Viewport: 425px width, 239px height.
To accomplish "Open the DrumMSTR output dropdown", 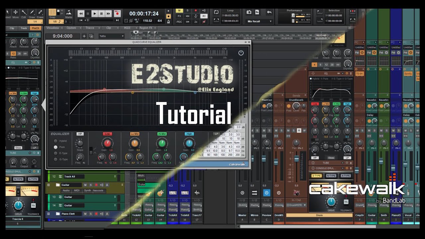I will point(297,205).
